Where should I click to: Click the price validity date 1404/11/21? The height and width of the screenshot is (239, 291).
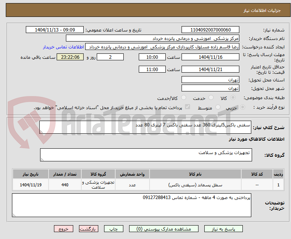pos(210,70)
